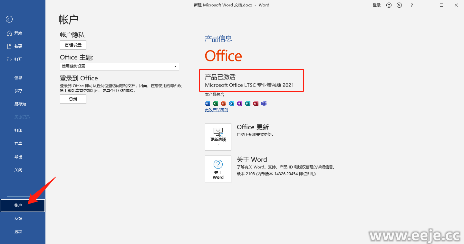Viewport: 464px width, 244px height.
Task: Click the 登录 button under 登录到 Office
Action: point(73,99)
